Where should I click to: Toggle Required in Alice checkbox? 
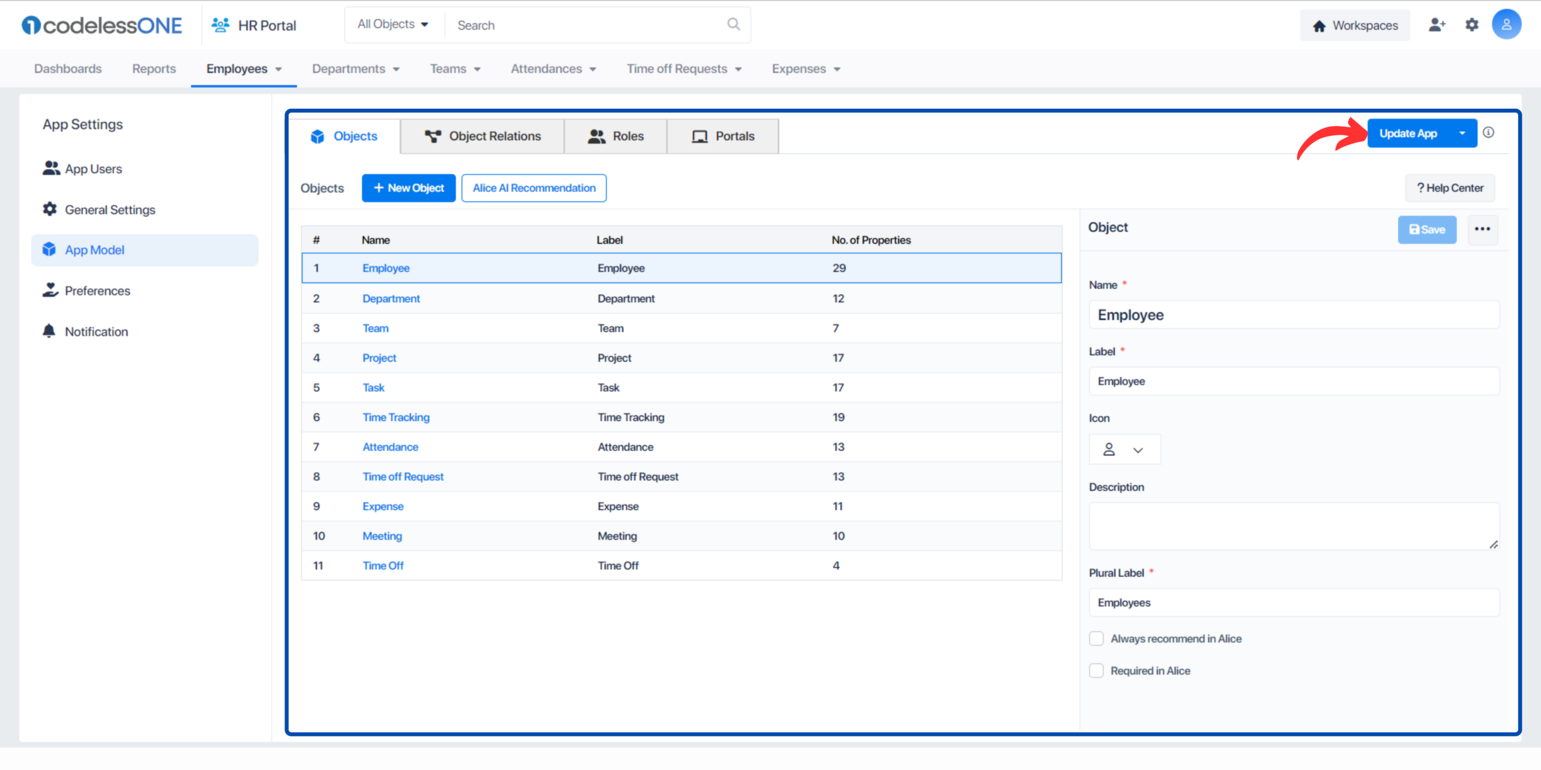click(1097, 670)
